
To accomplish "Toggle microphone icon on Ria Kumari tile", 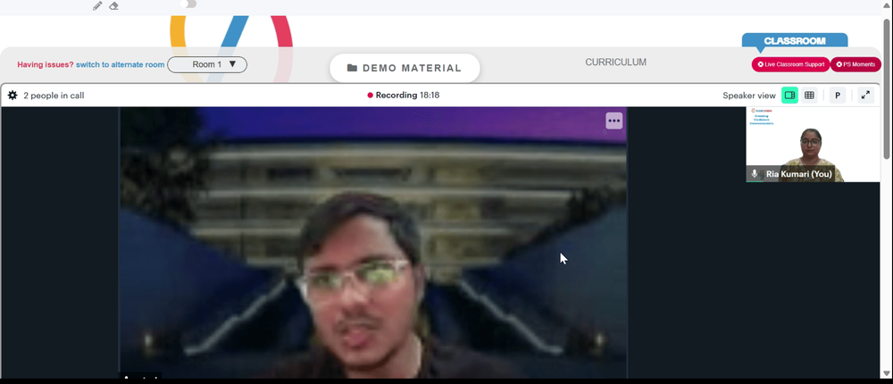I will 755,174.
